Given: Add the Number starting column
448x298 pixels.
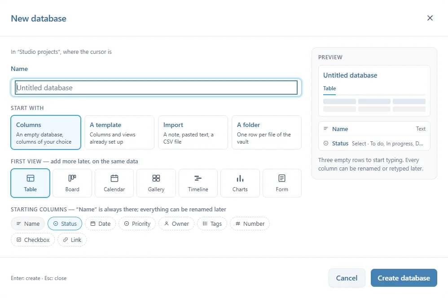Looking at the screenshot, I should pyautogui.click(x=250, y=223).
